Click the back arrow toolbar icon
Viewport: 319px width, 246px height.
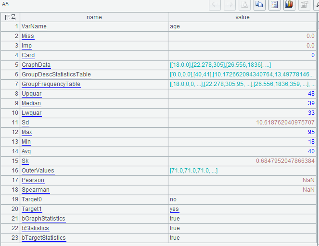tap(215, 4)
